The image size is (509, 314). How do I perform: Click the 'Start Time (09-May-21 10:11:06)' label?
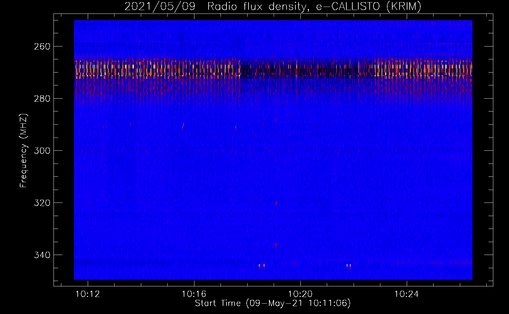[273, 303]
